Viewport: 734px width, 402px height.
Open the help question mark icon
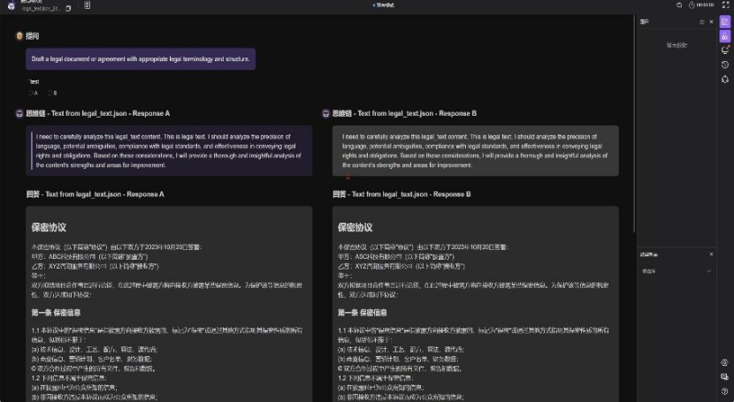pos(724,391)
